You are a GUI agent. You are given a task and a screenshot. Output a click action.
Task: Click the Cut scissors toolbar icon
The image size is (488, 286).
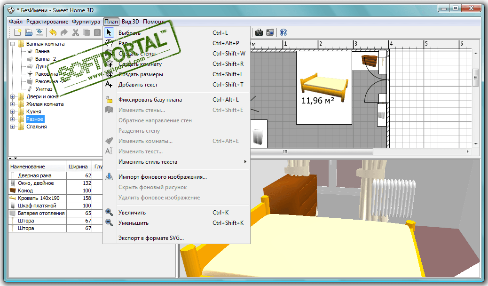[x=76, y=32]
